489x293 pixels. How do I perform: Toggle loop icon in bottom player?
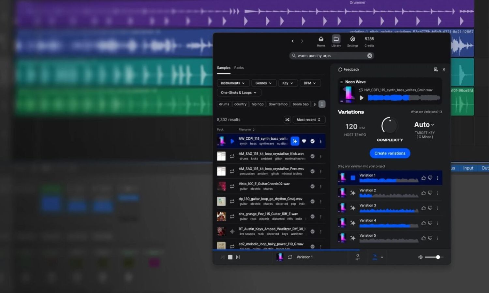(290, 257)
